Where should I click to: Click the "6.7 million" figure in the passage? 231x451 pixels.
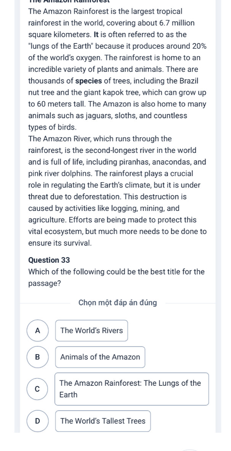[x=176, y=23]
